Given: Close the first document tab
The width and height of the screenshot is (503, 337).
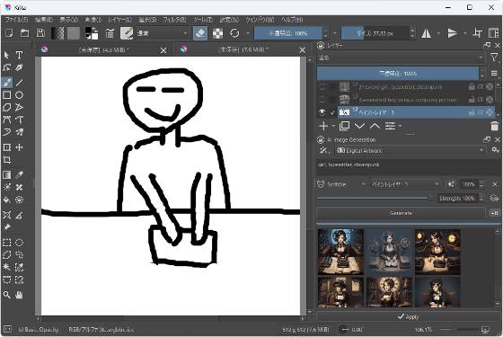Looking at the screenshot, I should (x=163, y=50).
